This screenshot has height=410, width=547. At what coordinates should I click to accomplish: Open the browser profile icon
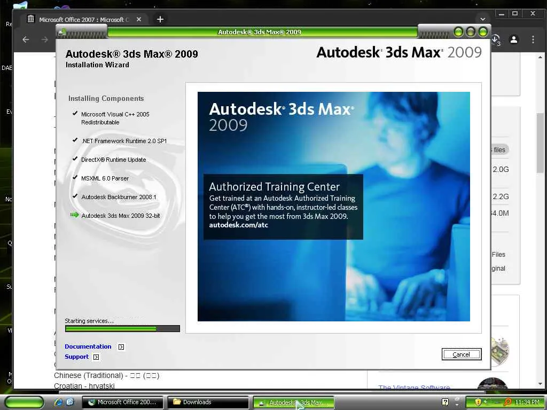point(514,40)
